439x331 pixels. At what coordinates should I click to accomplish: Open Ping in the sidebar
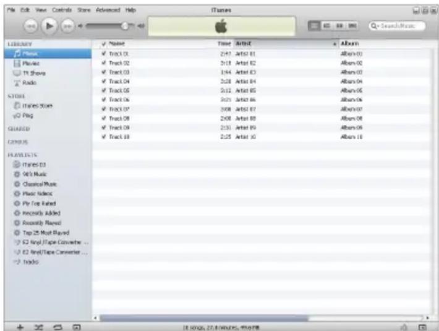[x=23, y=115]
